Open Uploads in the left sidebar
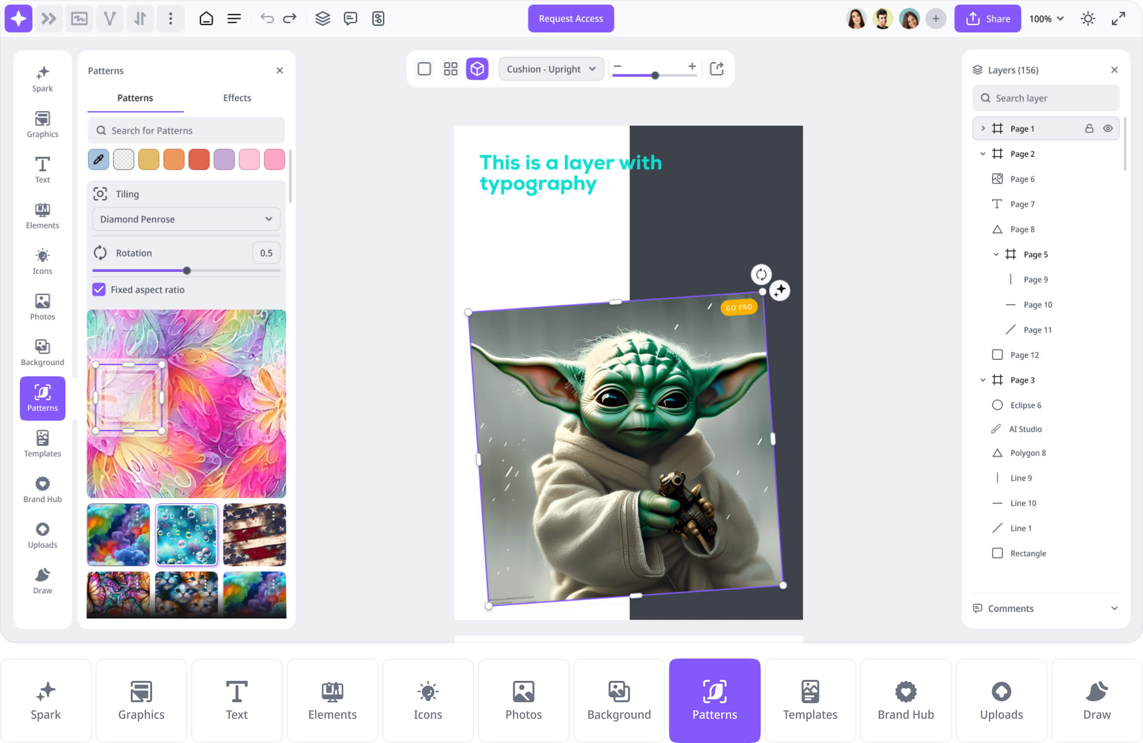The height and width of the screenshot is (743, 1143). pyautogui.click(x=42, y=535)
